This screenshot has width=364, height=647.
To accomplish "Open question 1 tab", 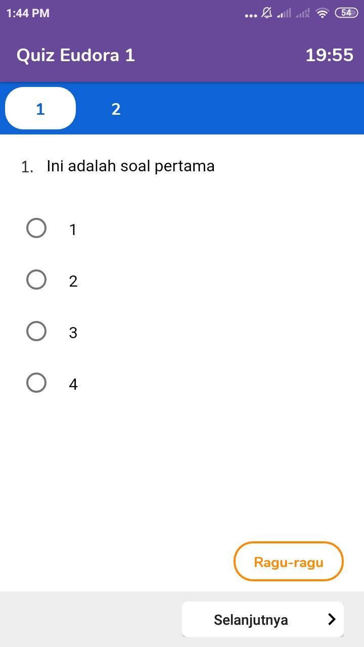I will tap(40, 109).
